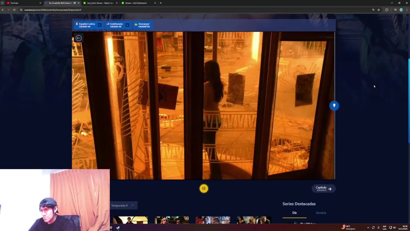Open the fourth episode thumbnail
Screen dimensions: 410x231
(254, 220)
